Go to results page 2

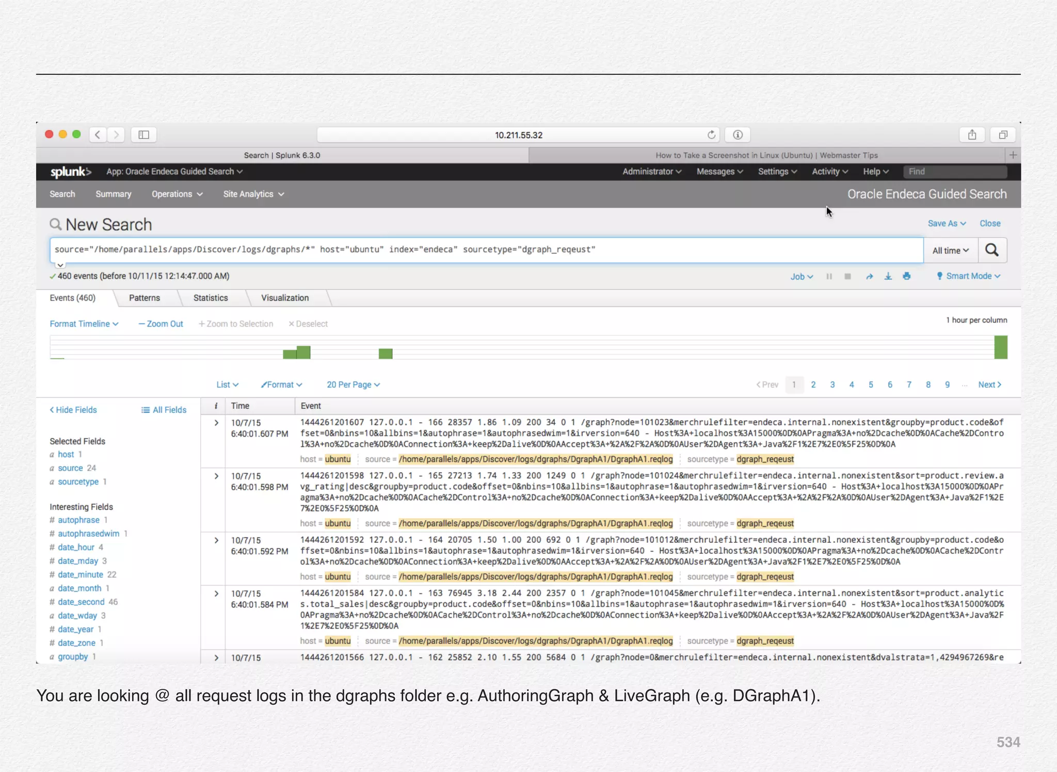click(x=813, y=384)
